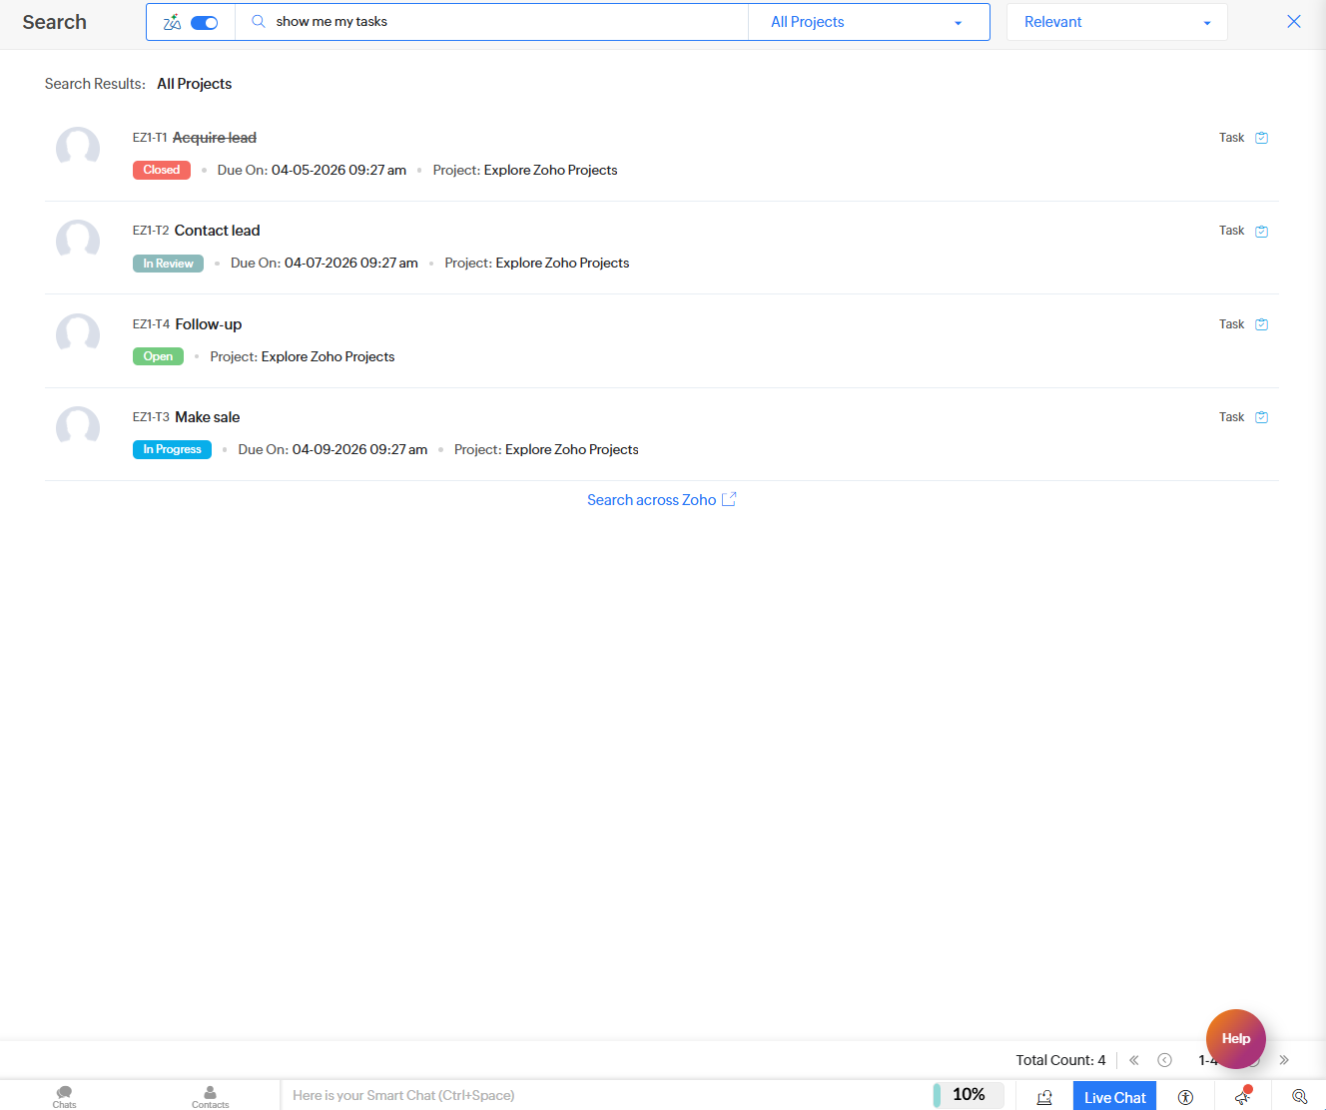Click the floating Help button
This screenshot has width=1326, height=1110.
pyautogui.click(x=1235, y=1039)
